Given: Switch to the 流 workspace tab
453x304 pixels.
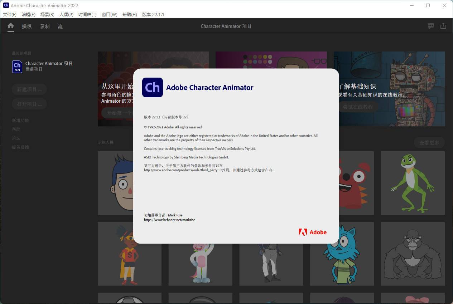Looking at the screenshot, I should (60, 26).
